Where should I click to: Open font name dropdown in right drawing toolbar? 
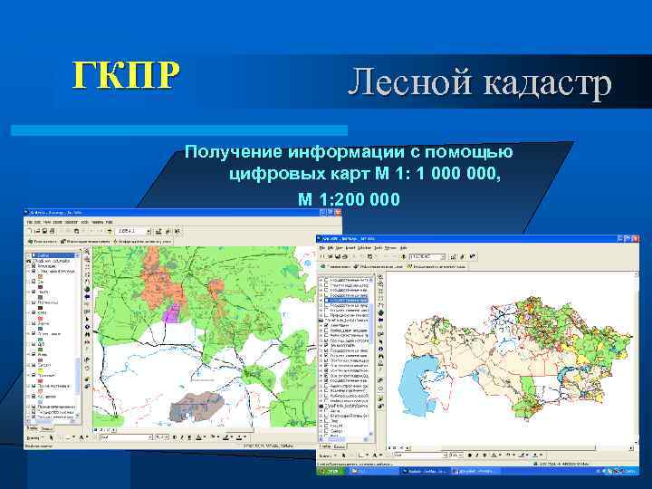pos(445,455)
